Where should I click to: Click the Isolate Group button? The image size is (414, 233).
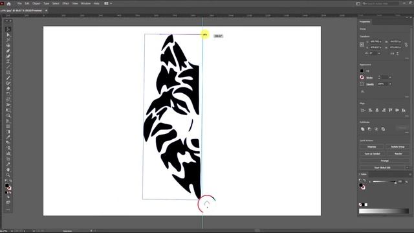[397, 147]
